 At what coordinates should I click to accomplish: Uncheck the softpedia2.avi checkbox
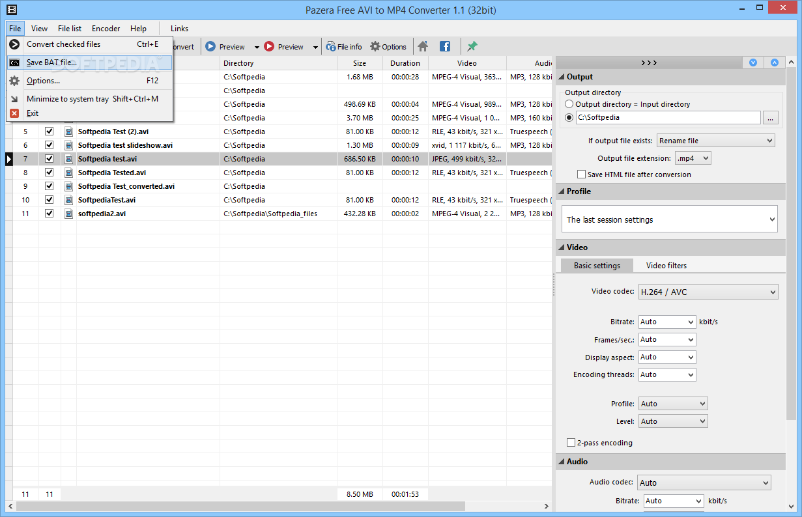click(x=49, y=214)
